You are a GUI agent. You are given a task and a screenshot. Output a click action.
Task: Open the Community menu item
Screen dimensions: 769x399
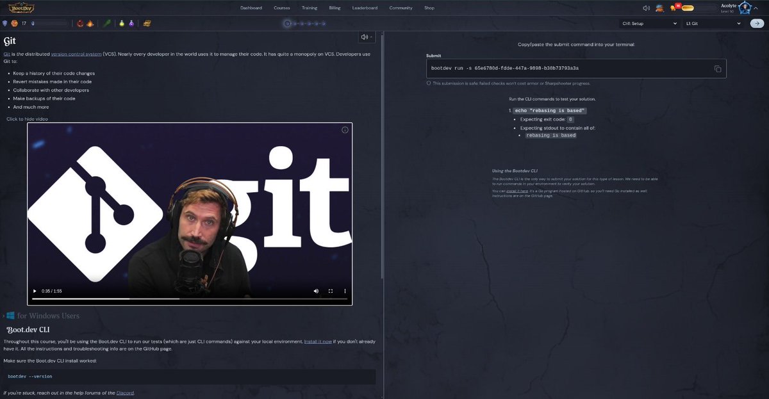[x=401, y=8]
